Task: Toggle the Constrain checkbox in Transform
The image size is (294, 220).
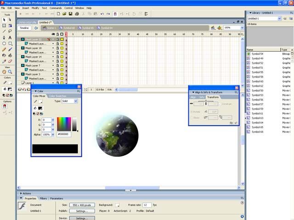Action: 220,104
